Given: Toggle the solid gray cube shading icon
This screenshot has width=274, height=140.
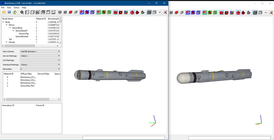Looking at the screenshot, I should (149, 12).
